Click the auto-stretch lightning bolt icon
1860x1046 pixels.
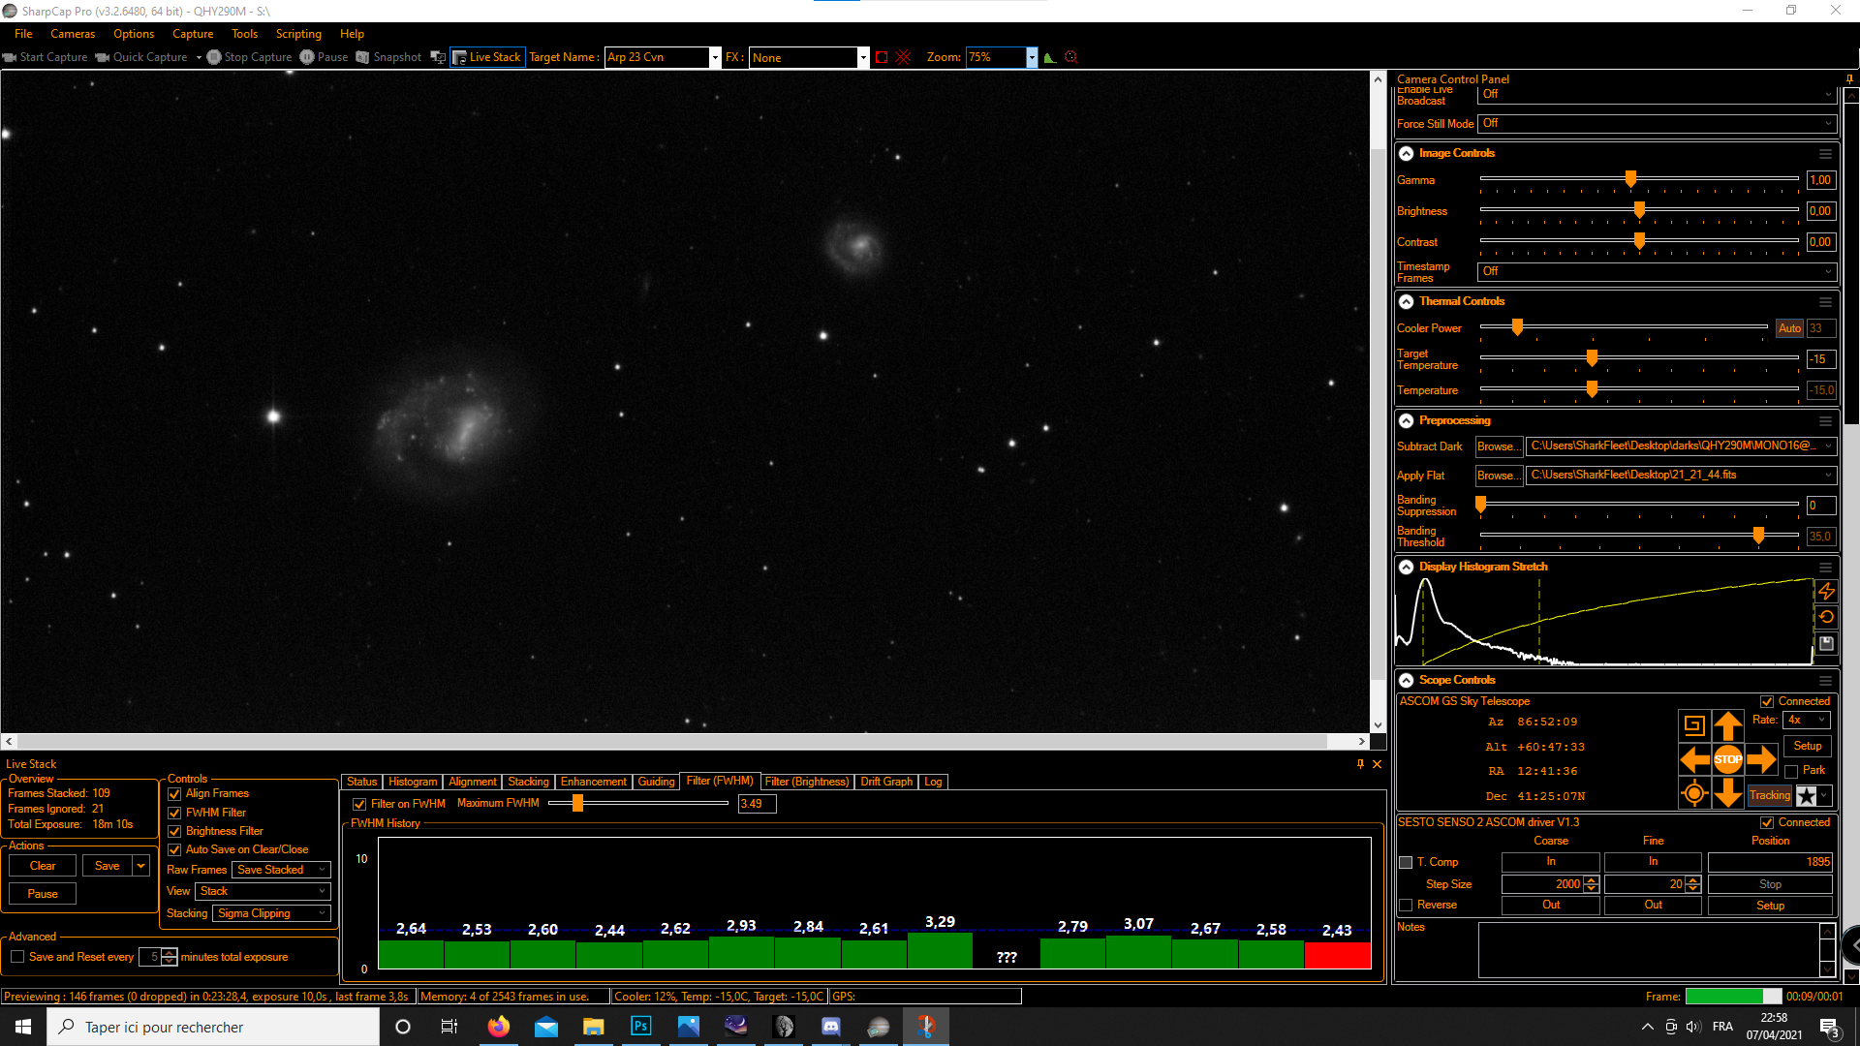[x=1826, y=591]
